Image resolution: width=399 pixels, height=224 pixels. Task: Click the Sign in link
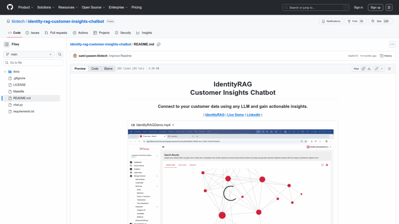(358, 7)
